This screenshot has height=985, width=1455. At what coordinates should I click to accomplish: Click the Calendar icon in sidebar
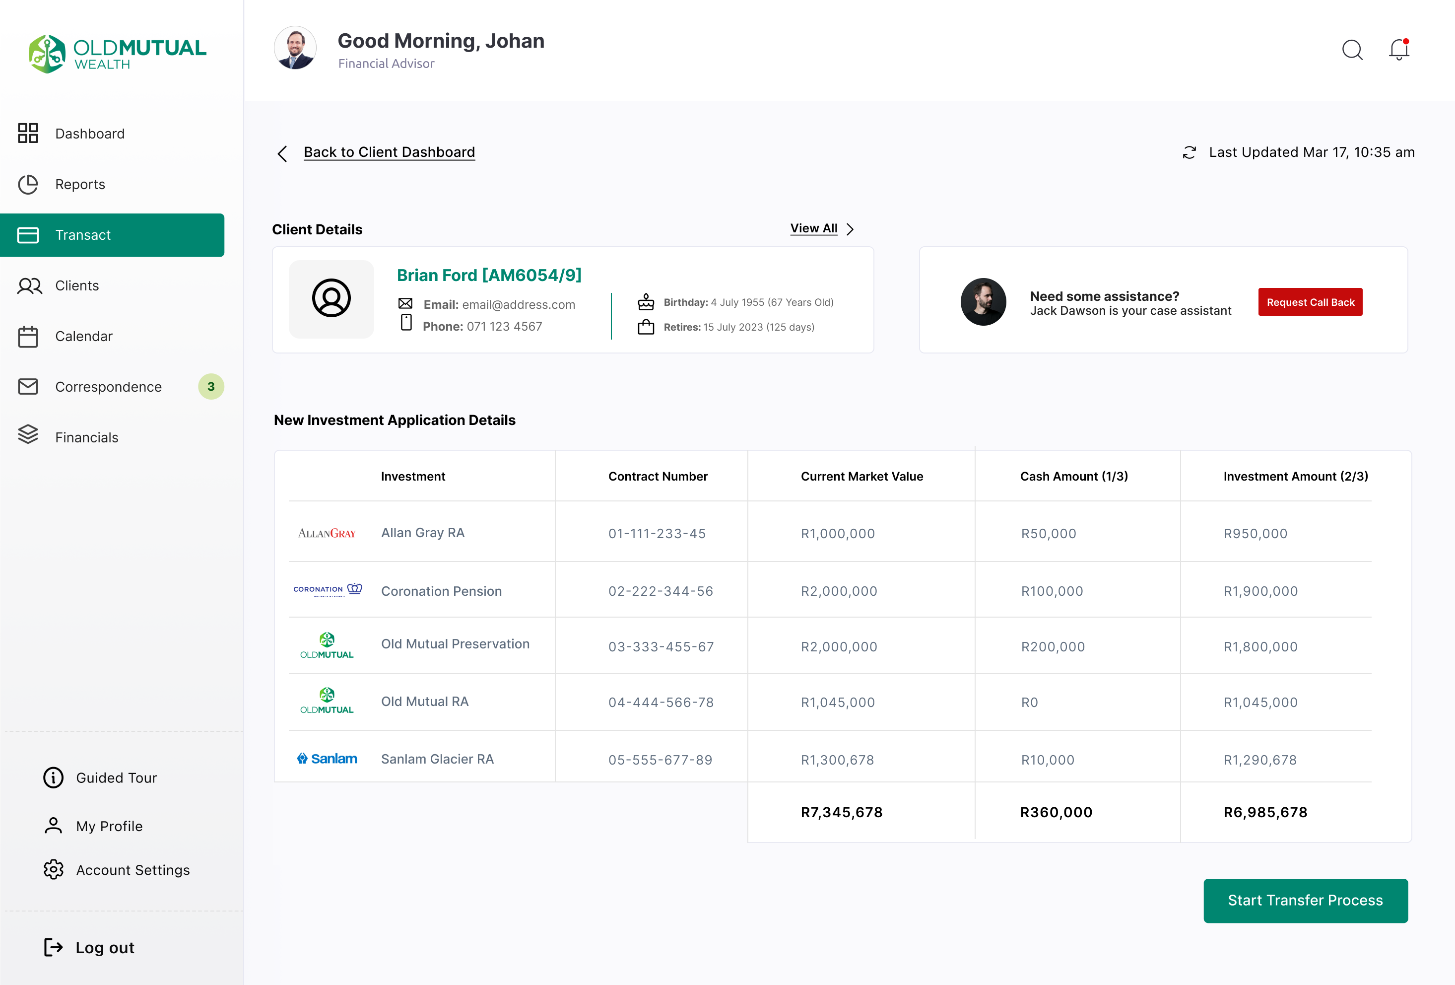(28, 336)
